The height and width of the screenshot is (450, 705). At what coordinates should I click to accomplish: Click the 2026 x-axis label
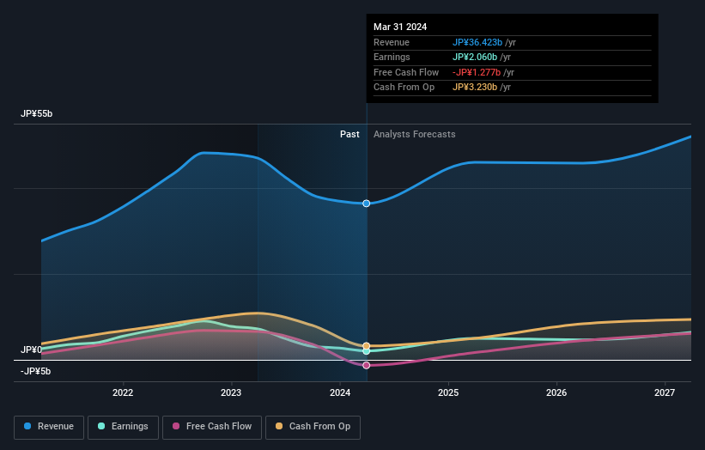point(556,393)
